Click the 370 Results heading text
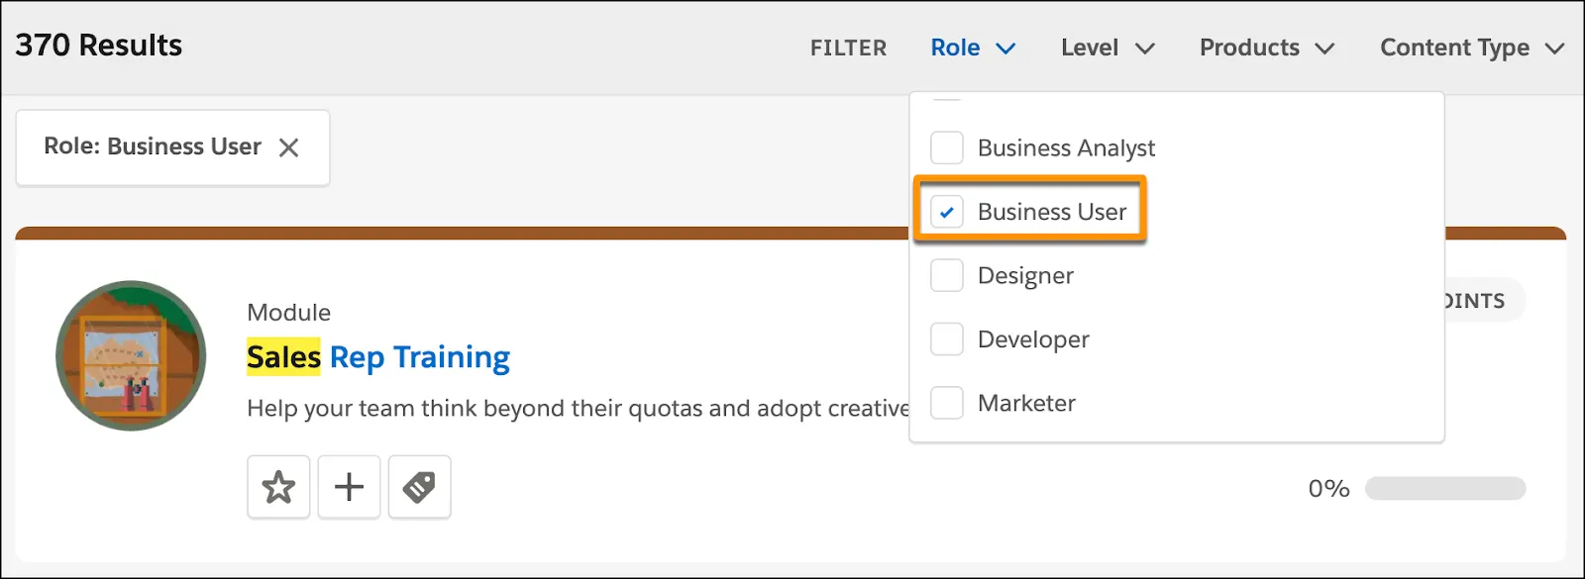The width and height of the screenshot is (1585, 579). click(x=99, y=46)
